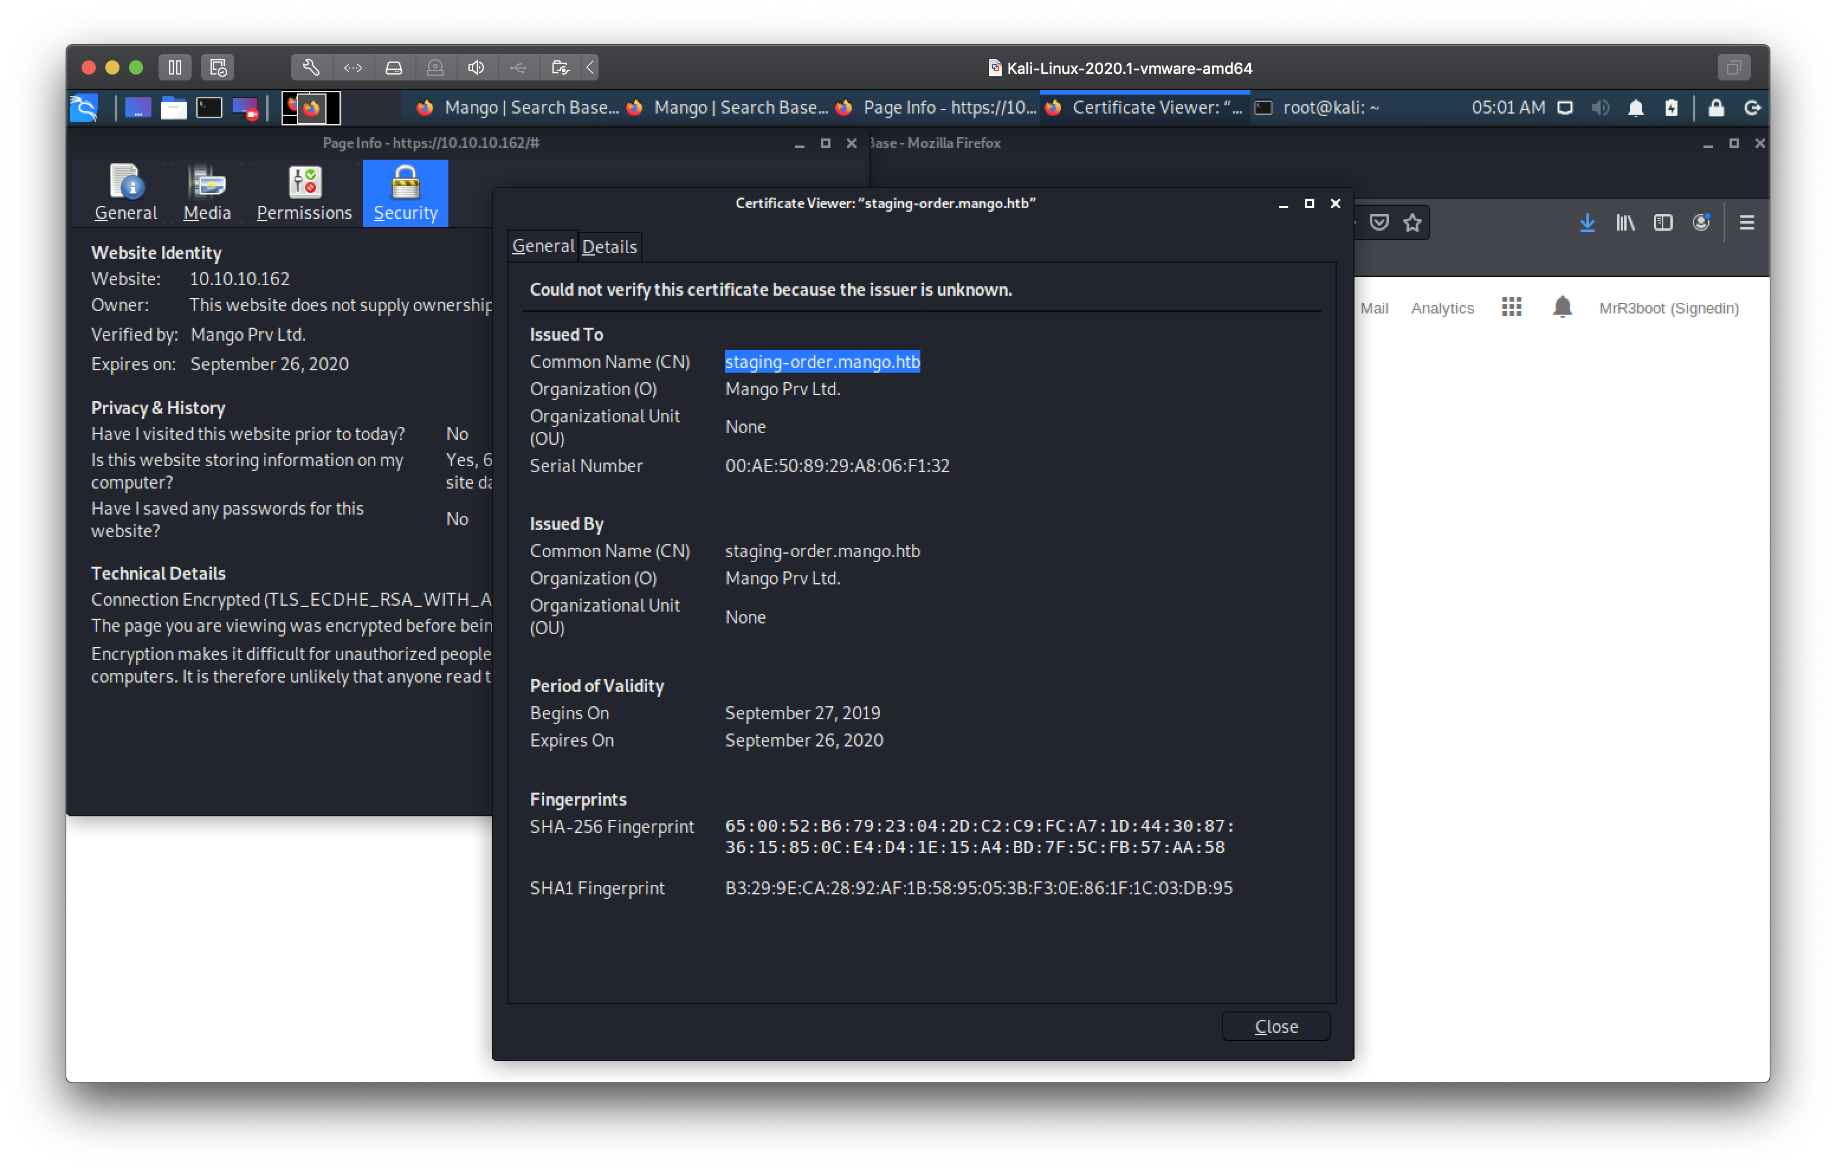Pause the VM with pause icon
Screen dimensions: 1836x1170
click(x=174, y=68)
